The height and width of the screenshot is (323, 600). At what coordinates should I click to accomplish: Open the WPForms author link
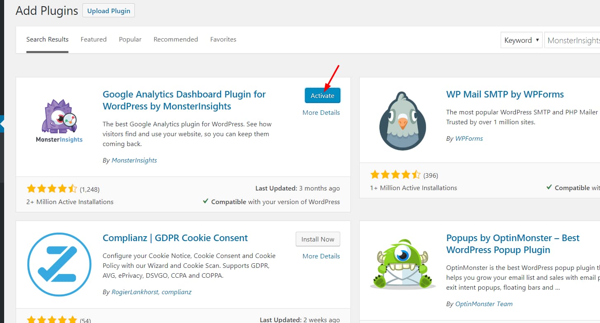[469, 138]
